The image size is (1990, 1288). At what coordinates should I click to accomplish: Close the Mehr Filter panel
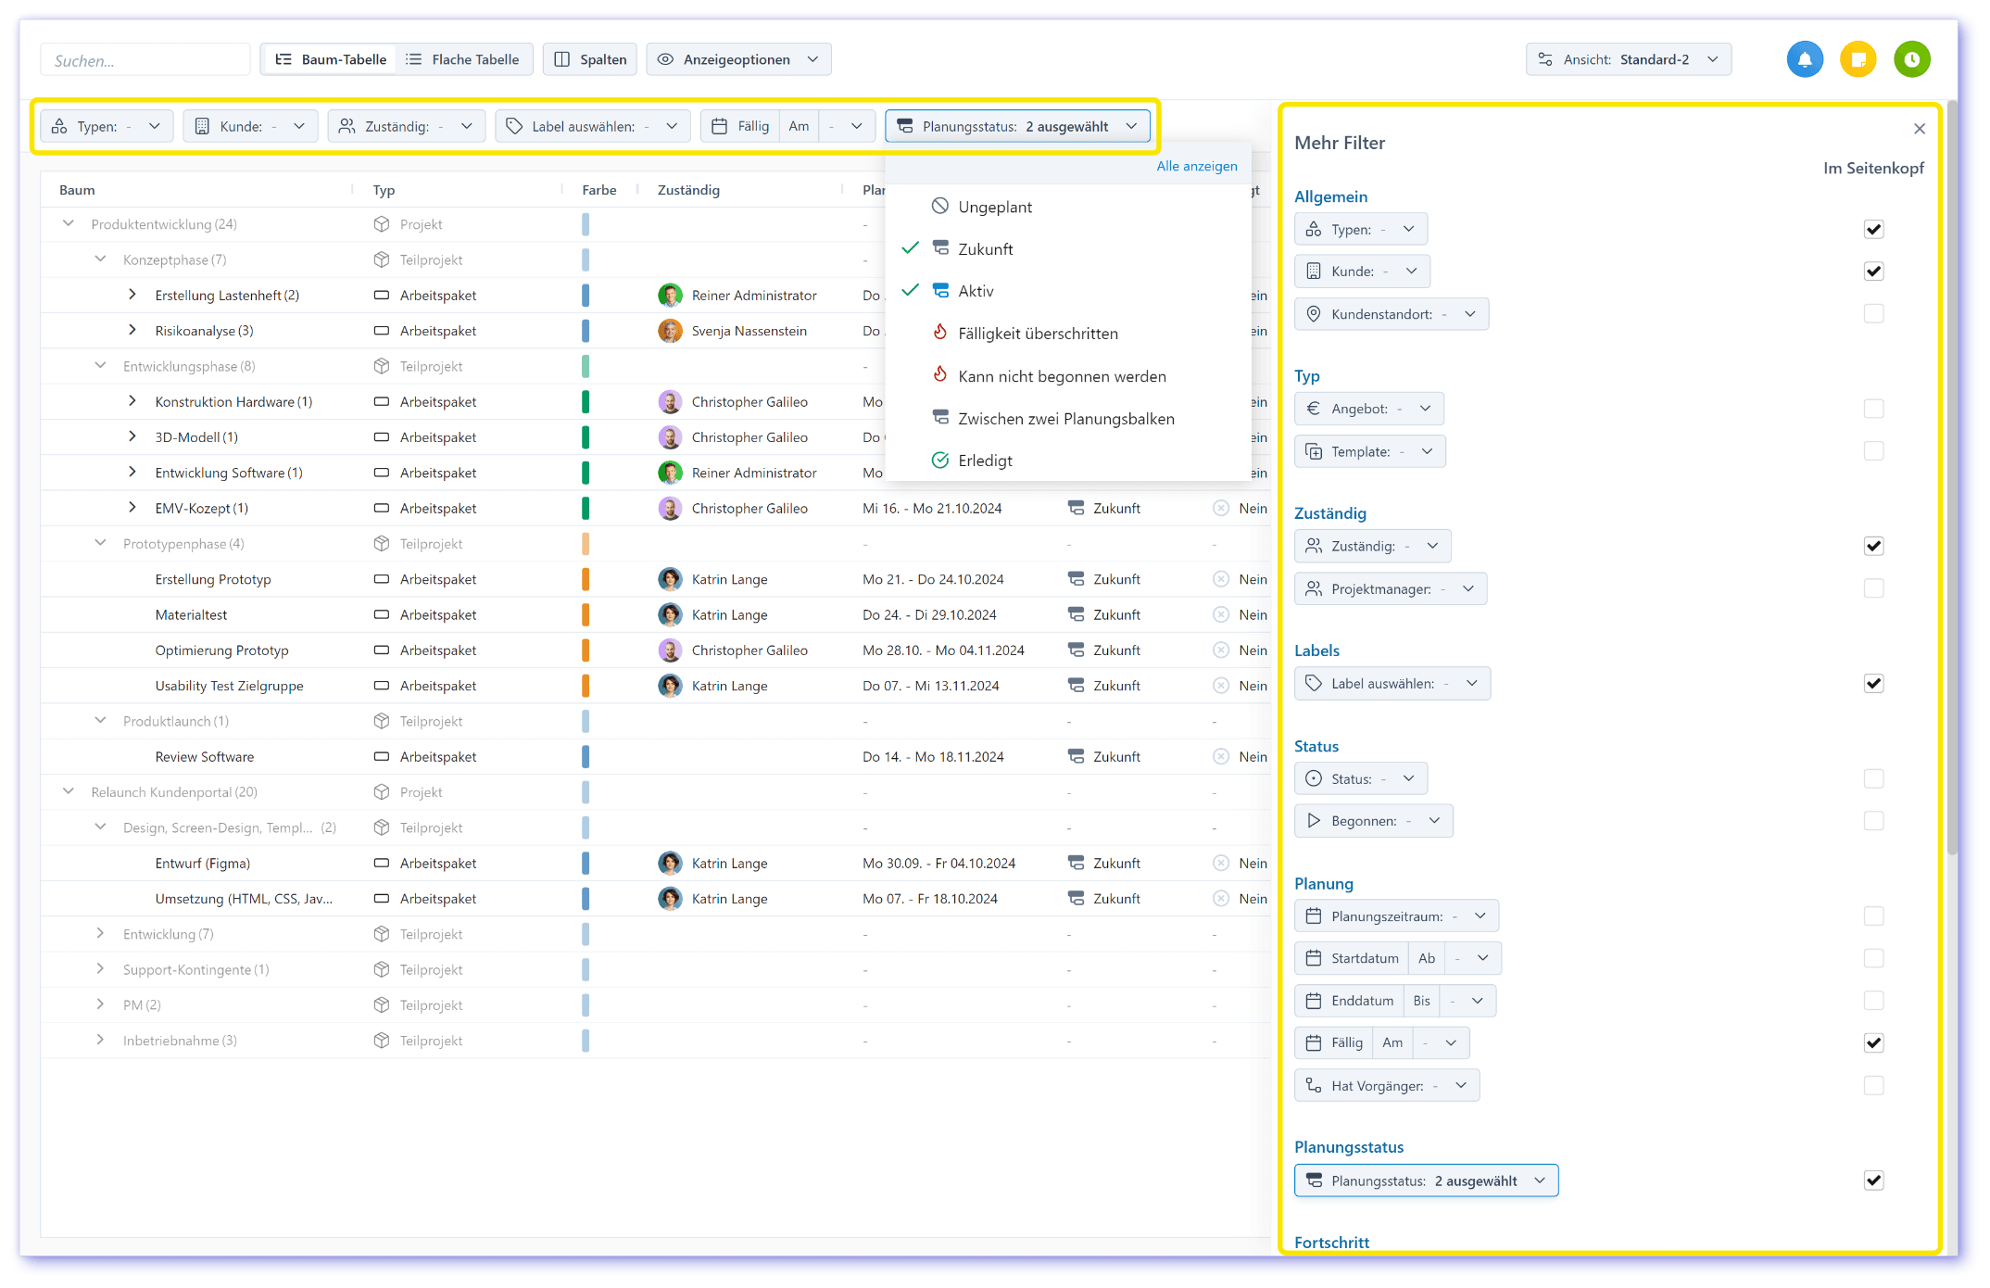pyautogui.click(x=1920, y=129)
